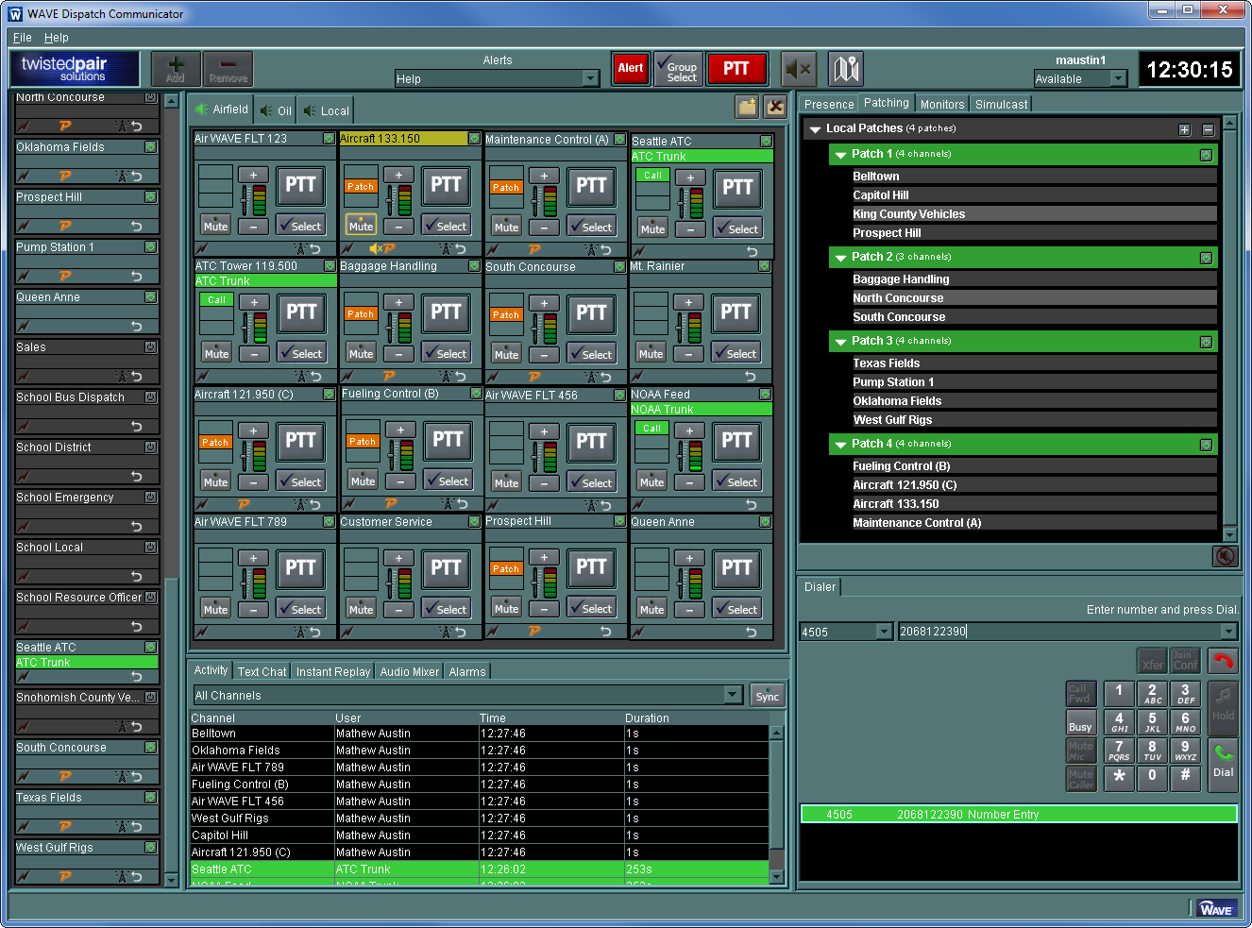
Task: Collapse the Local Patches tree
Action: (815, 129)
